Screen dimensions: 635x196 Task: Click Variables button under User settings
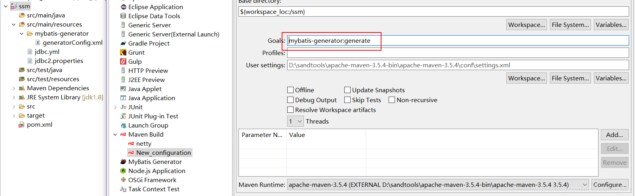pos(611,78)
